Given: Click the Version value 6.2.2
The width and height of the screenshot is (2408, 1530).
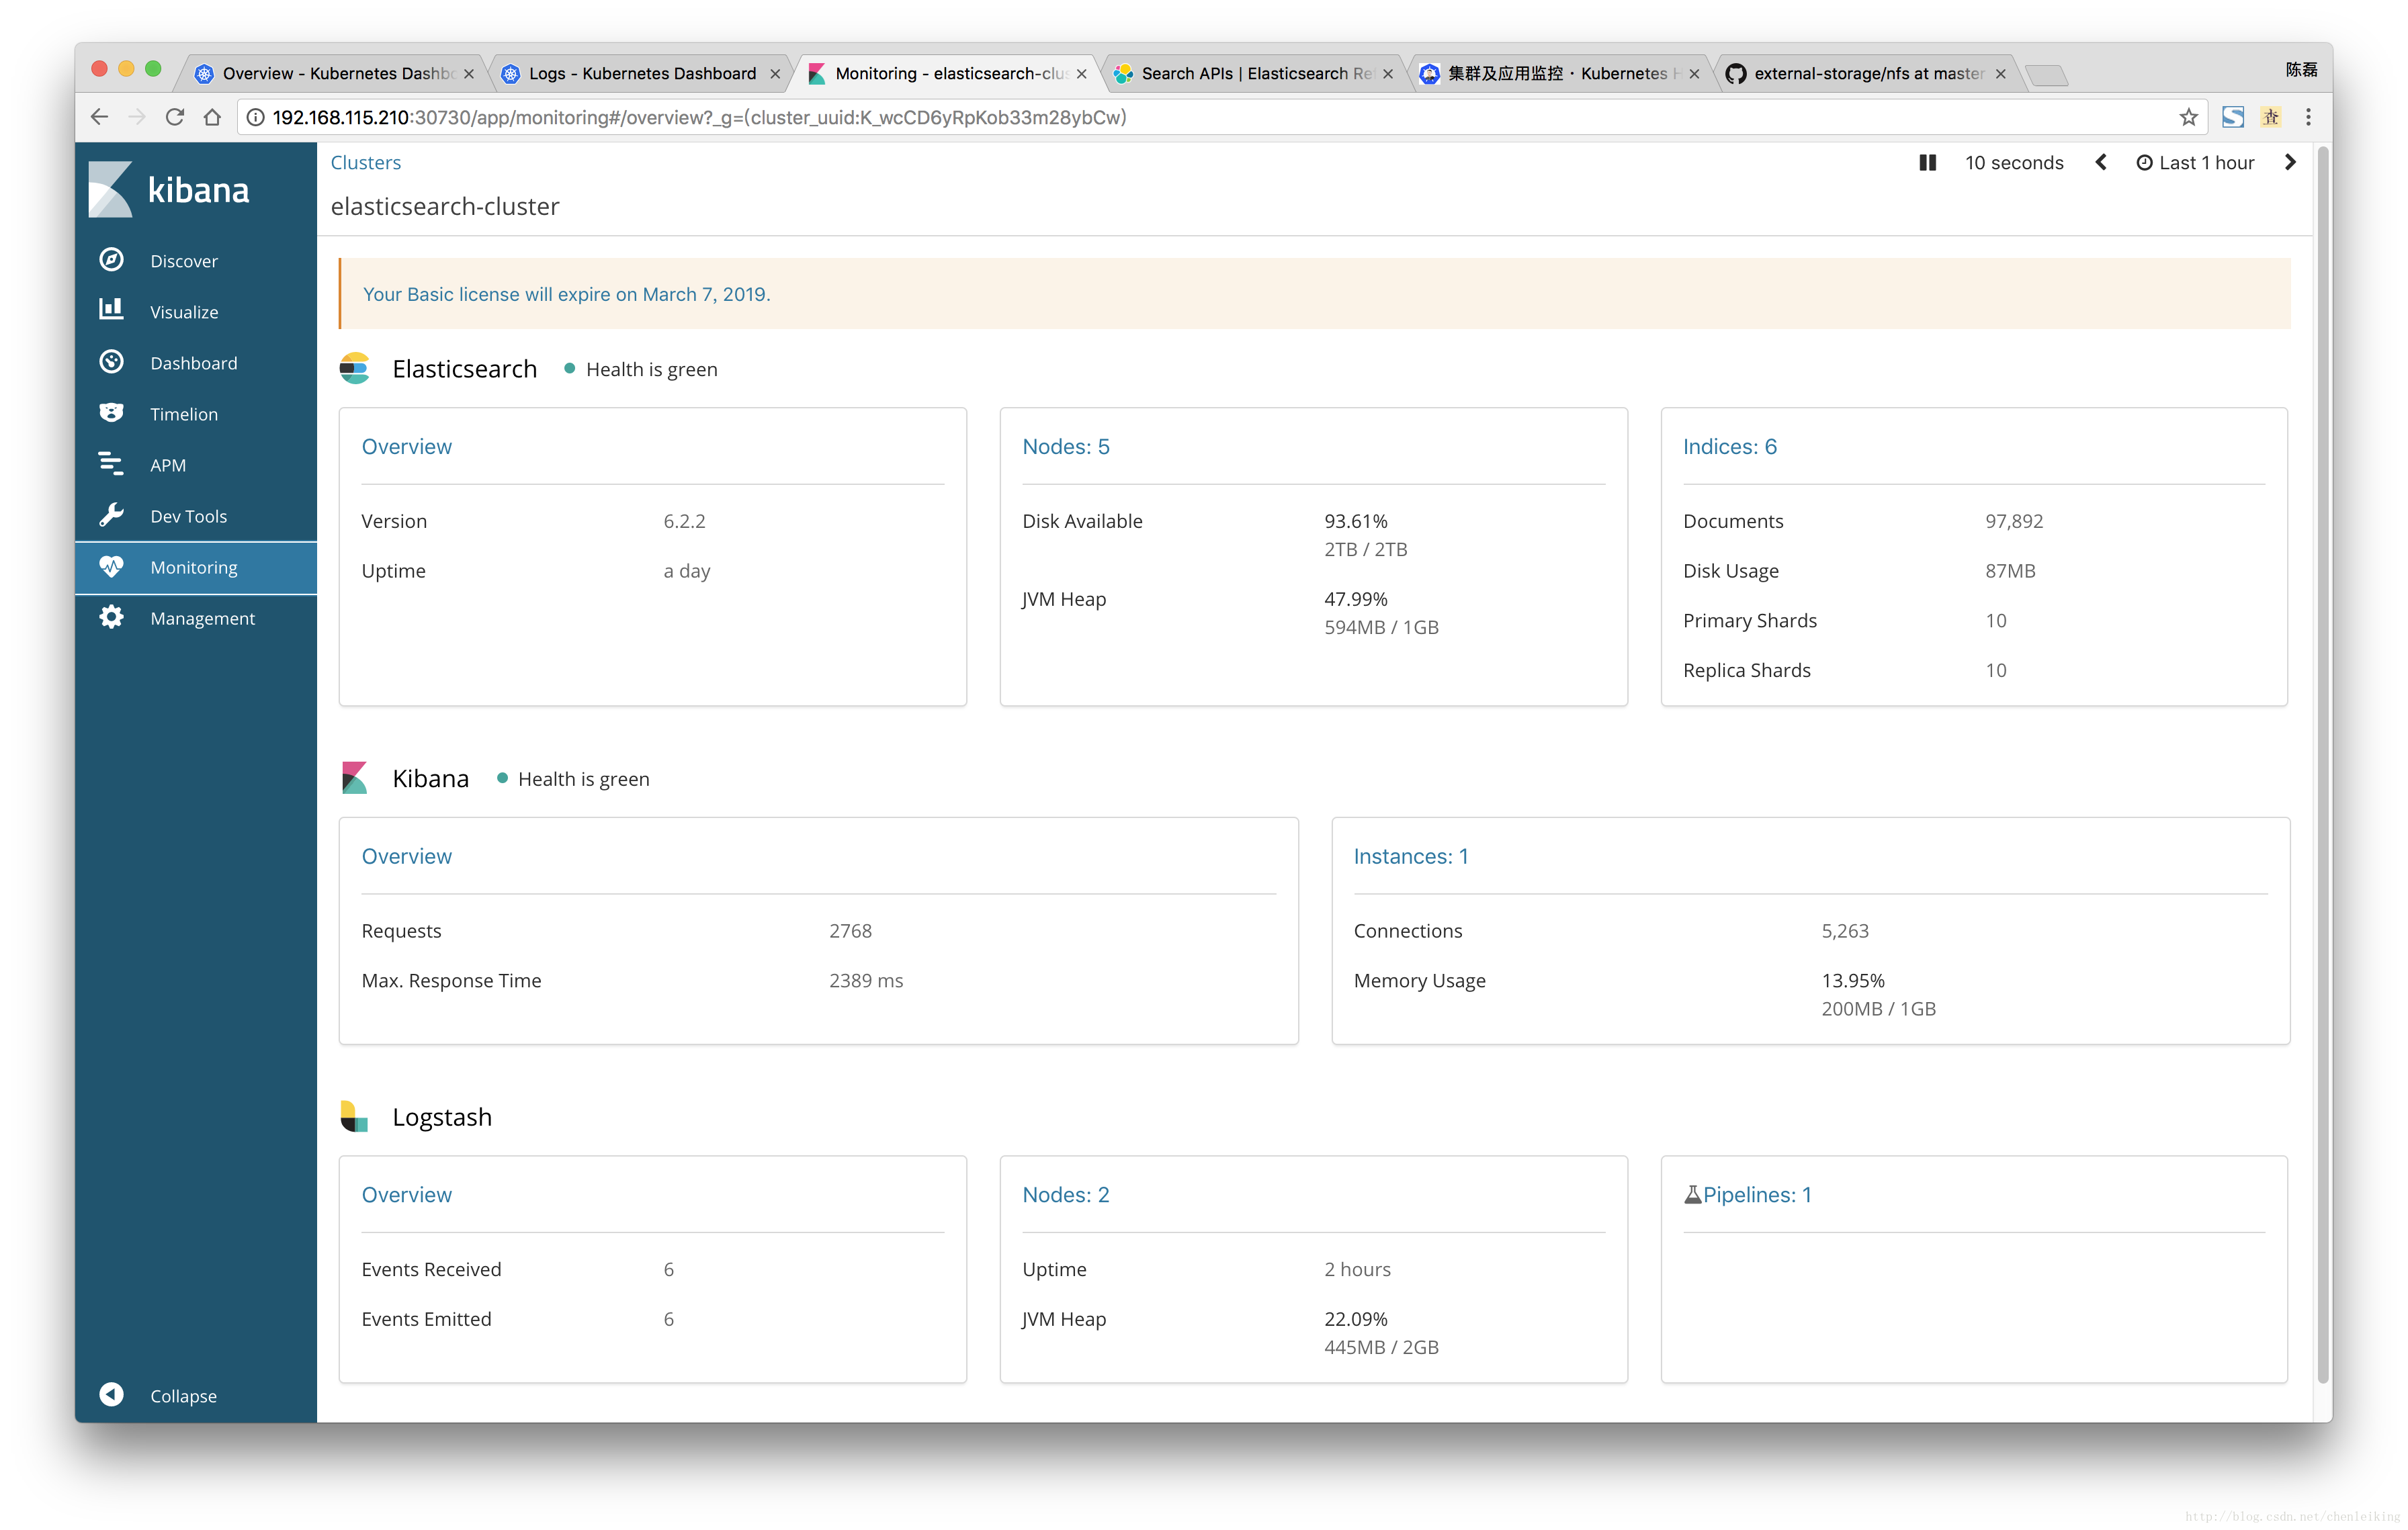Looking at the screenshot, I should tap(684, 521).
